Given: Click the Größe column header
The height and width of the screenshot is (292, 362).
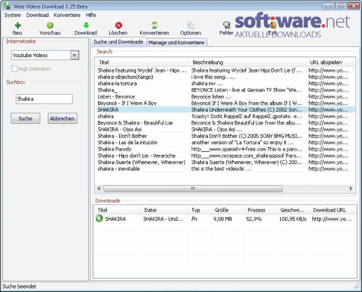Looking at the screenshot, I should pyautogui.click(x=227, y=210).
